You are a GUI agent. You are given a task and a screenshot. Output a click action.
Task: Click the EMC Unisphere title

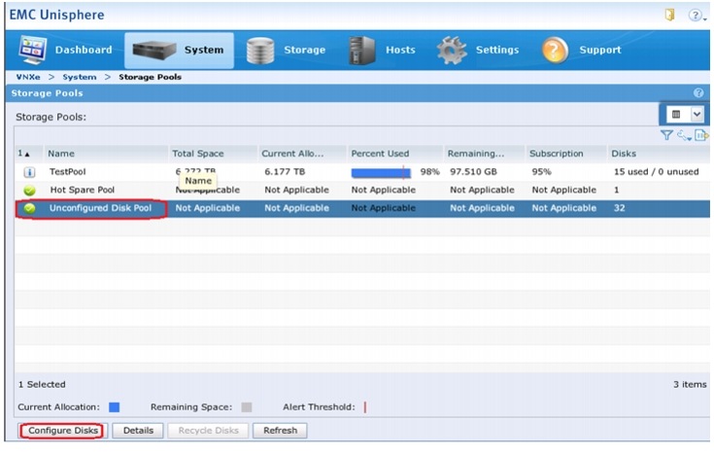pos(56,15)
